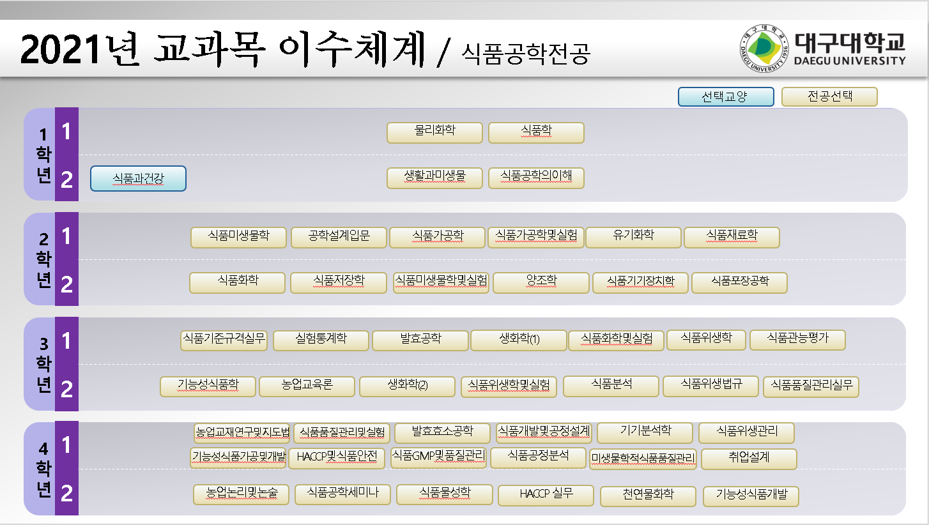Click the 발효공학 course box

(420, 340)
